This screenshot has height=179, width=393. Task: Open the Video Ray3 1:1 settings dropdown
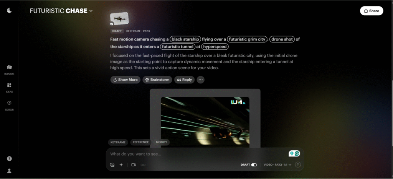pyautogui.click(x=277, y=165)
